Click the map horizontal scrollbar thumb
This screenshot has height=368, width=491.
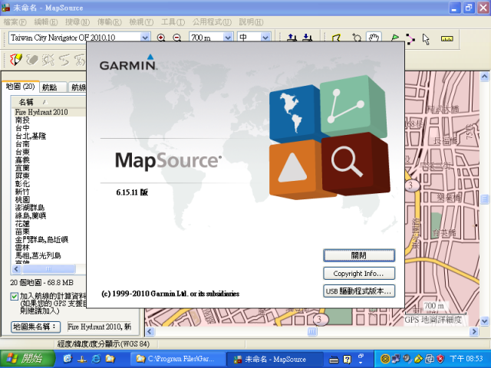312,332
